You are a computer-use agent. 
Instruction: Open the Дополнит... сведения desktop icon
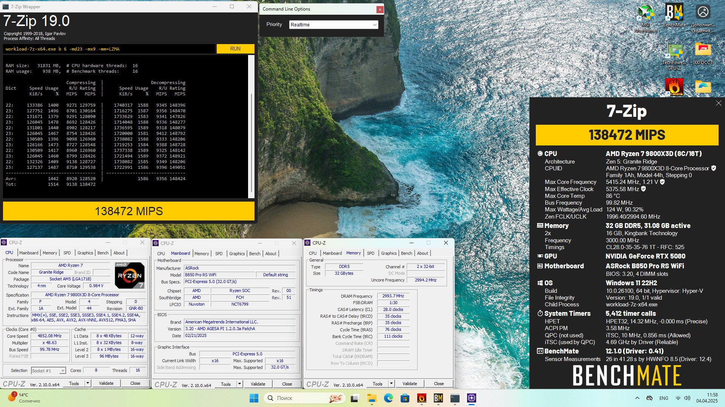703,17
